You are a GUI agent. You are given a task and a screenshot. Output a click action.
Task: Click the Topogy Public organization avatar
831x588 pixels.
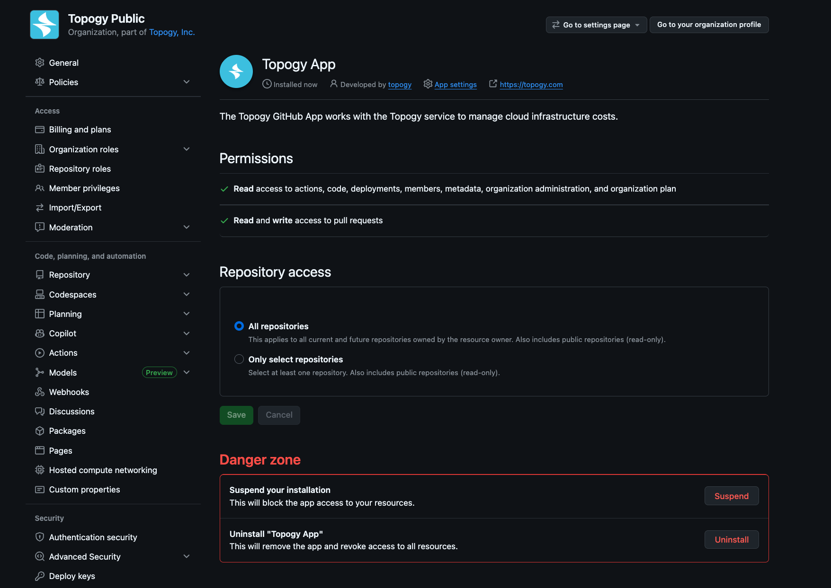(x=45, y=25)
